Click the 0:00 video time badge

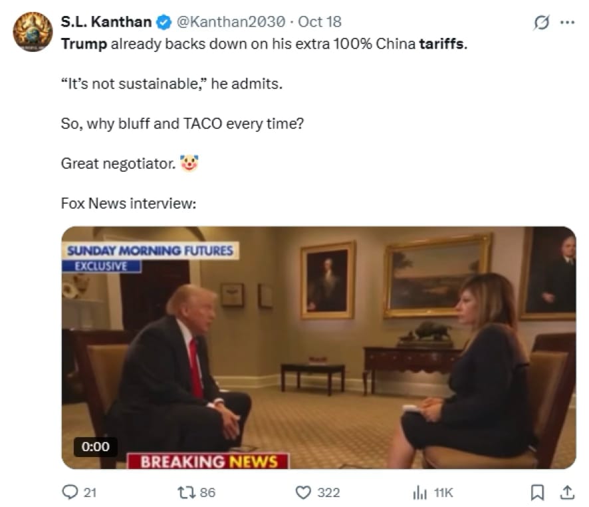(96, 446)
